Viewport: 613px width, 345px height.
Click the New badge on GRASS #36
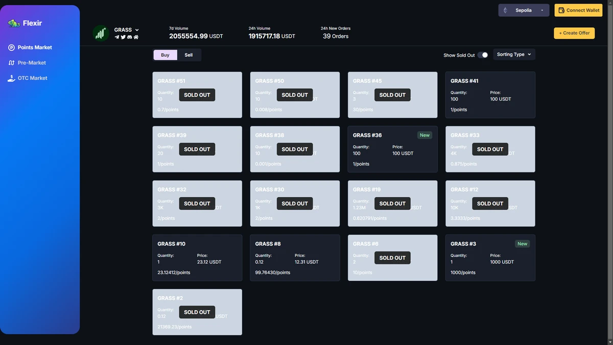click(425, 135)
